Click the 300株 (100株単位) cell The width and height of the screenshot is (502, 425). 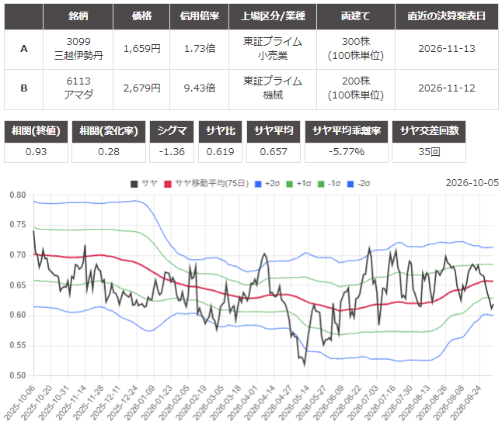click(356, 49)
